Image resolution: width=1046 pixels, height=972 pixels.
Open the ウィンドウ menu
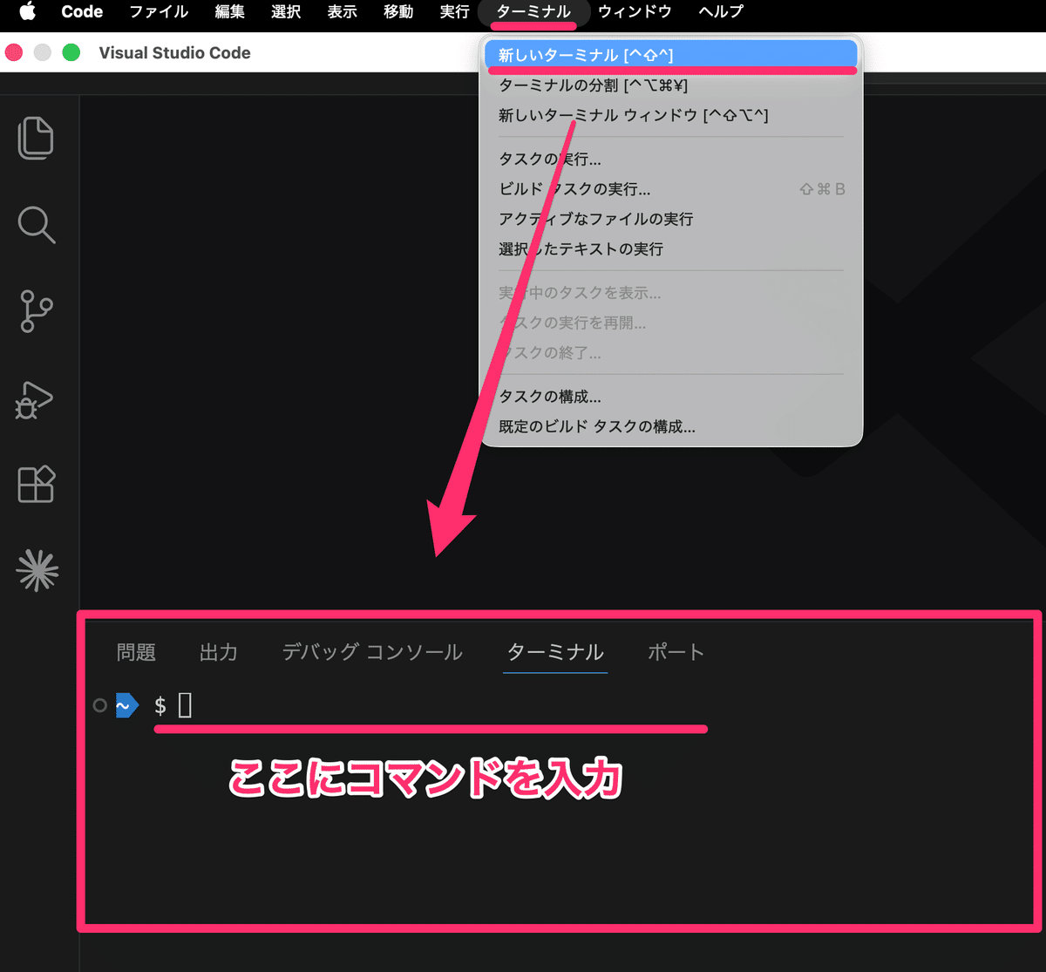tap(635, 11)
